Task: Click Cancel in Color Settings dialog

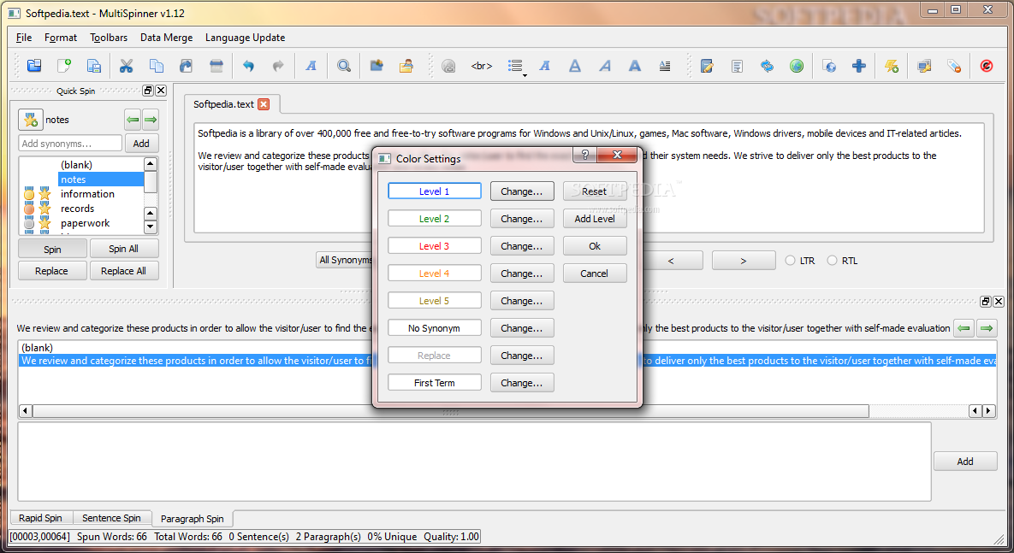Action: [595, 274]
